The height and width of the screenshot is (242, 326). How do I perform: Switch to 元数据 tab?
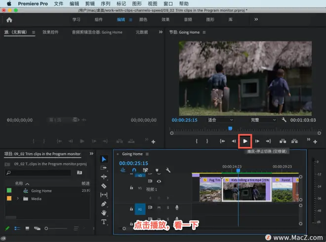coord(142,32)
